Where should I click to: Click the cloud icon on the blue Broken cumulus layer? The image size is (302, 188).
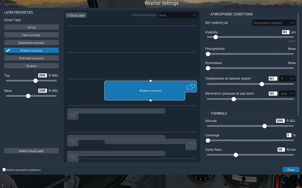click(191, 87)
